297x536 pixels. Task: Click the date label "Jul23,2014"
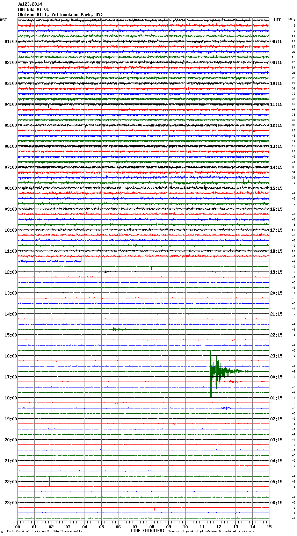pos(30,4)
